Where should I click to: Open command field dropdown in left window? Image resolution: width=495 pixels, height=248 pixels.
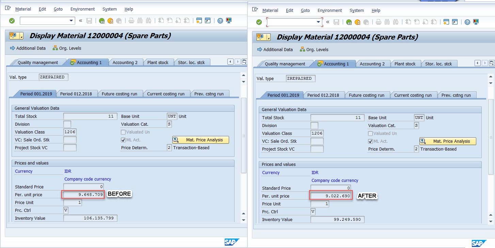click(x=71, y=21)
